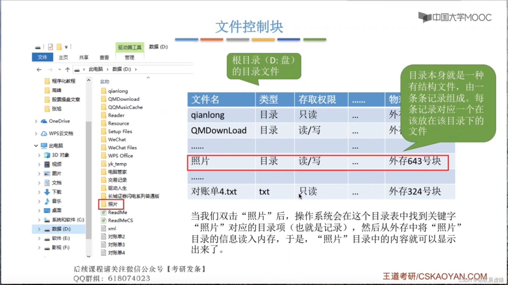
Task: Select 图片 in the navigation pane
Action: (53, 174)
